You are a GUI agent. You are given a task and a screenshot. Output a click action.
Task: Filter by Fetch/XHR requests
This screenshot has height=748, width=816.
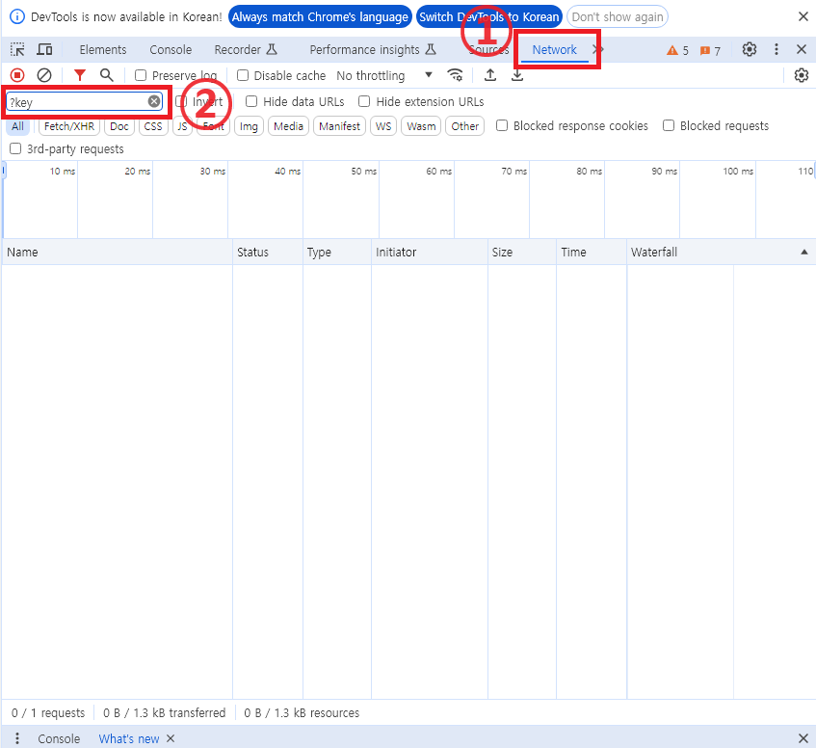(69, 126)
